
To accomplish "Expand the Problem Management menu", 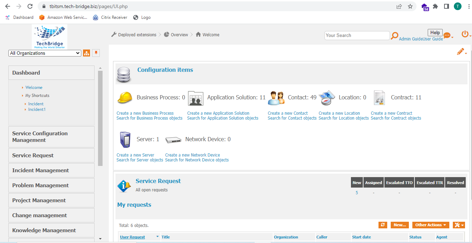I will pos(51,185).
